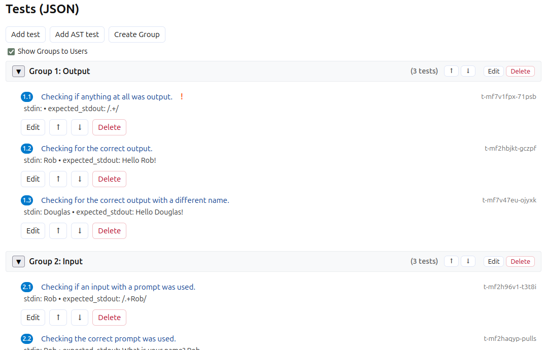
Task: Collapse Group 2: Input section
Action: 18,261
